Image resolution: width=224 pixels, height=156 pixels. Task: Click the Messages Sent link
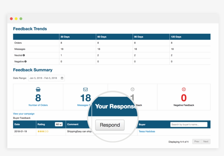point(84,105)
